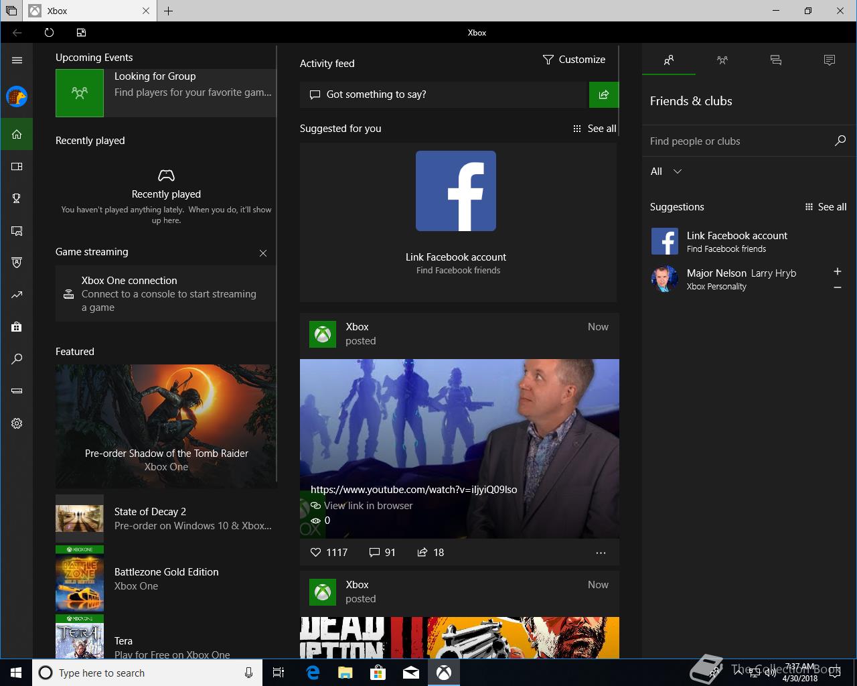Remove Major Nelson suggestion with minus
This screenshot has width=857, height=686.
tap(837, 287)
